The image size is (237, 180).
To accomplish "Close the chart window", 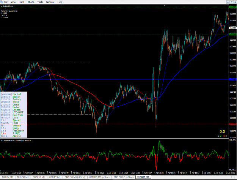I will [235, 2].
